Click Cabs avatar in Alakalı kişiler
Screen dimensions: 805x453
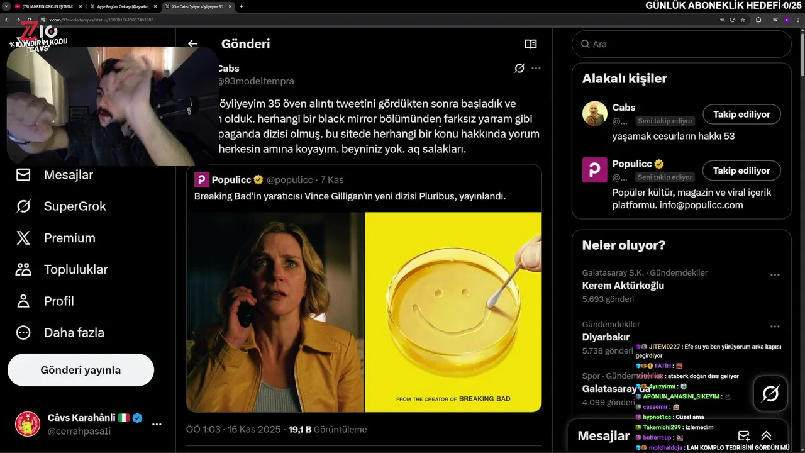click(x=594, y=113)
